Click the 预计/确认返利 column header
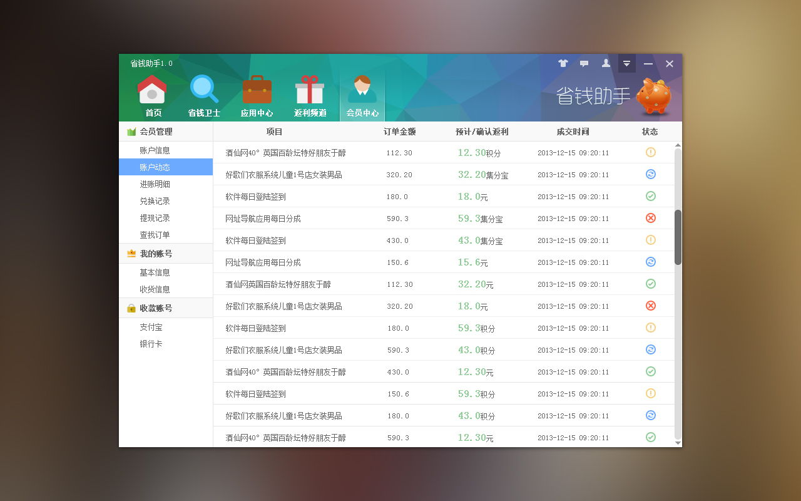The image size is (801, 501). pos(482,132)
